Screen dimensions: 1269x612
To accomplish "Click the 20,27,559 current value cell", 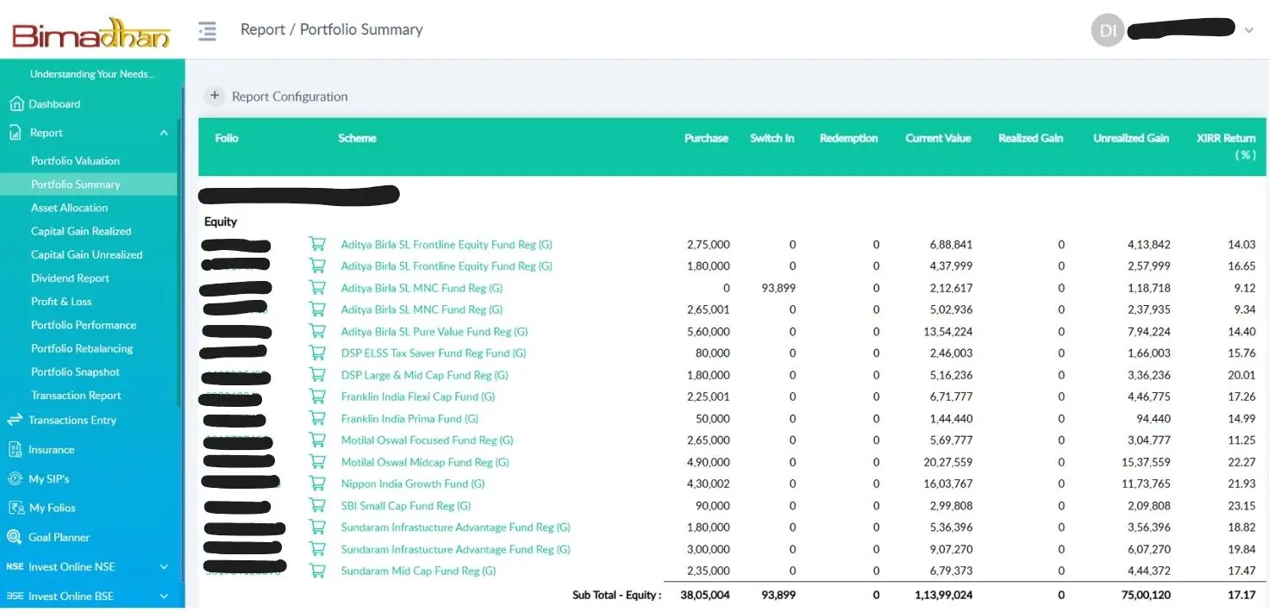I will click(x=948, y=462).
